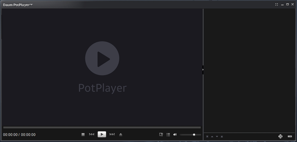Move playlist item down one position
297x142 pixels.
click(x=217, y=137)
